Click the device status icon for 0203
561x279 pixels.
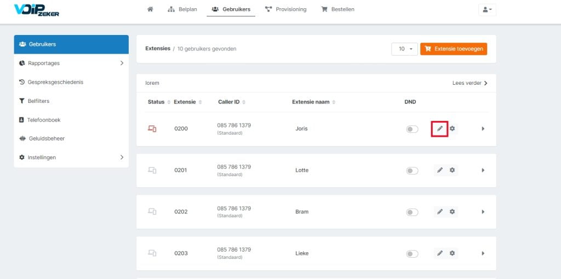[152, 253]
